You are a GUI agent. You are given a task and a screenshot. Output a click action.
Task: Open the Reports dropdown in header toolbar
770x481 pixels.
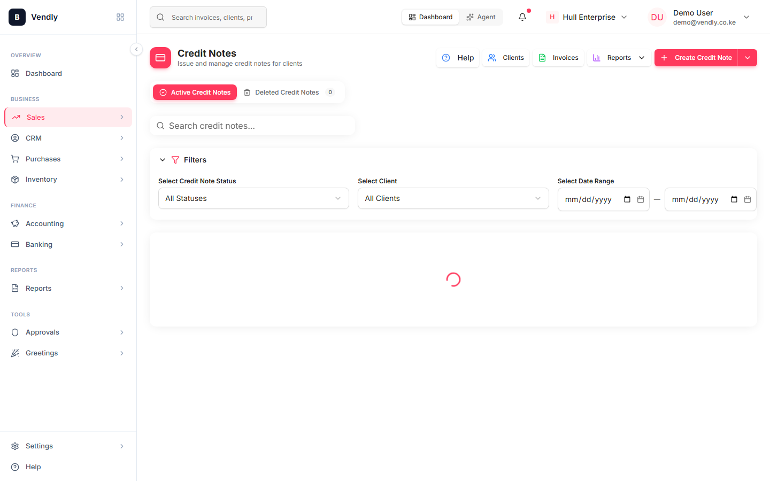(x=619, y=58)
